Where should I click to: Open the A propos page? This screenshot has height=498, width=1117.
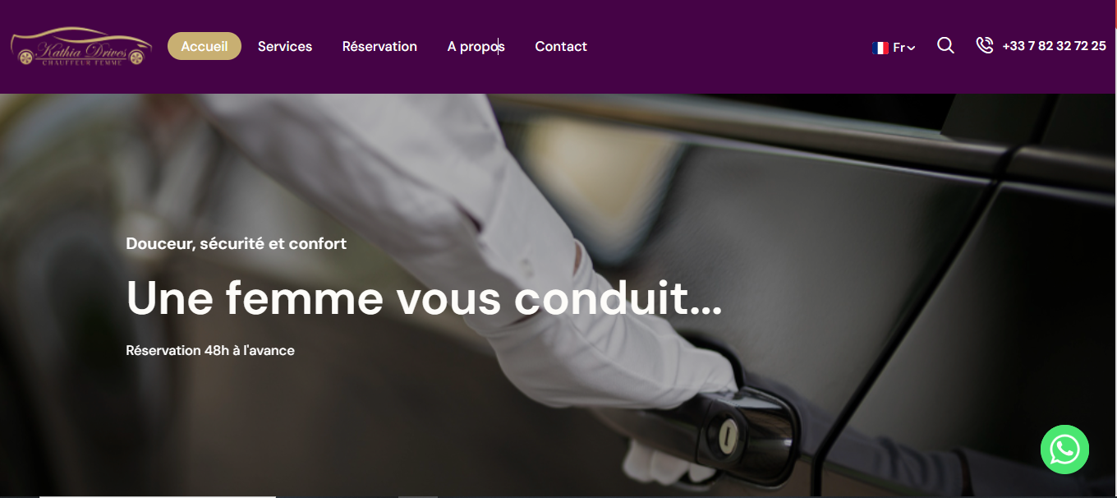[x=476, y=47]
